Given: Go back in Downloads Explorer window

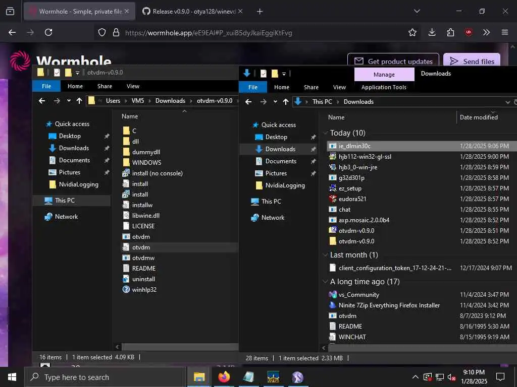Looking at the screenshot, I should [x=248, y=102].
